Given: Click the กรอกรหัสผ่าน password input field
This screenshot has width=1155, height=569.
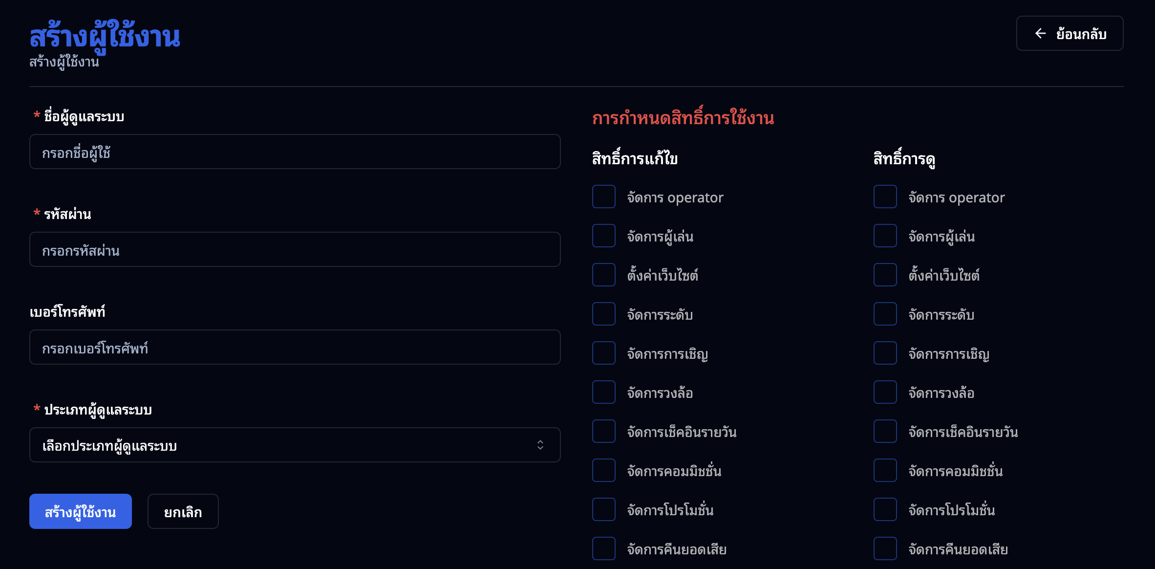Looking at the screenshot, I should point(295,249).
